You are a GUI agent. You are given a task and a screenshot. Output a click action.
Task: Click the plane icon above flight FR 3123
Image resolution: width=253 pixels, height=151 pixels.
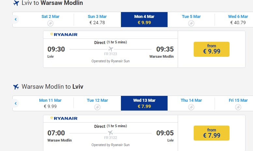(x=111, y=49)
